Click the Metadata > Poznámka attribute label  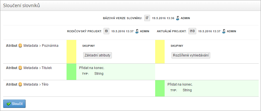(41, 46)
